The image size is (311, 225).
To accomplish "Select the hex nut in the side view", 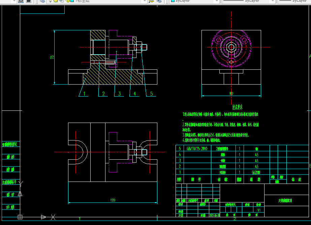I will click(231, 47).
